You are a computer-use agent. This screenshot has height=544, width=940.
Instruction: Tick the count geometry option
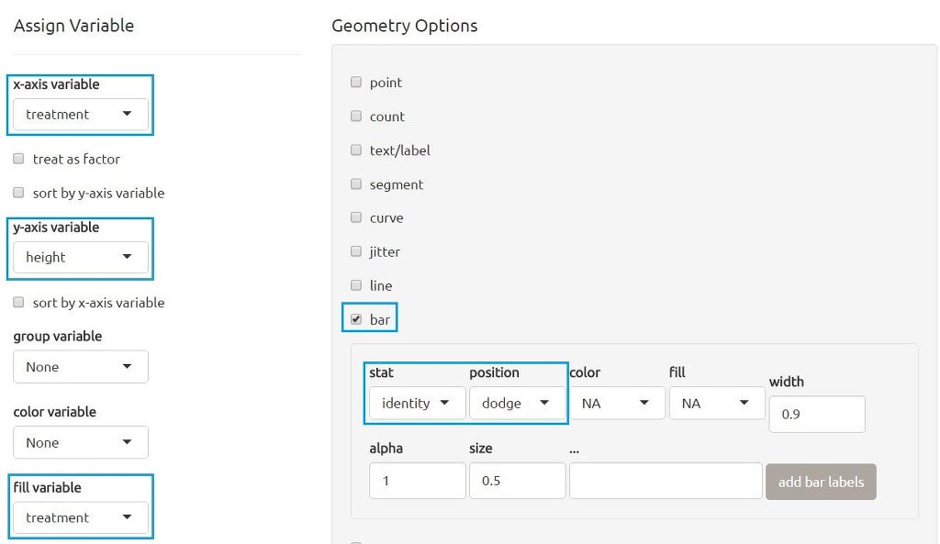(356, 117)
